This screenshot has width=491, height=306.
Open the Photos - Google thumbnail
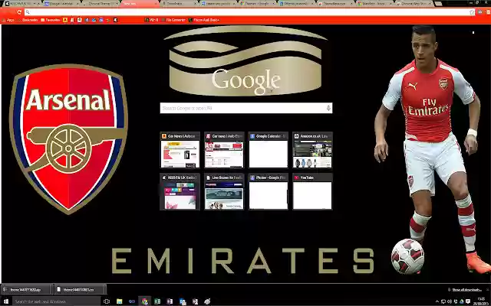(268, 192)
